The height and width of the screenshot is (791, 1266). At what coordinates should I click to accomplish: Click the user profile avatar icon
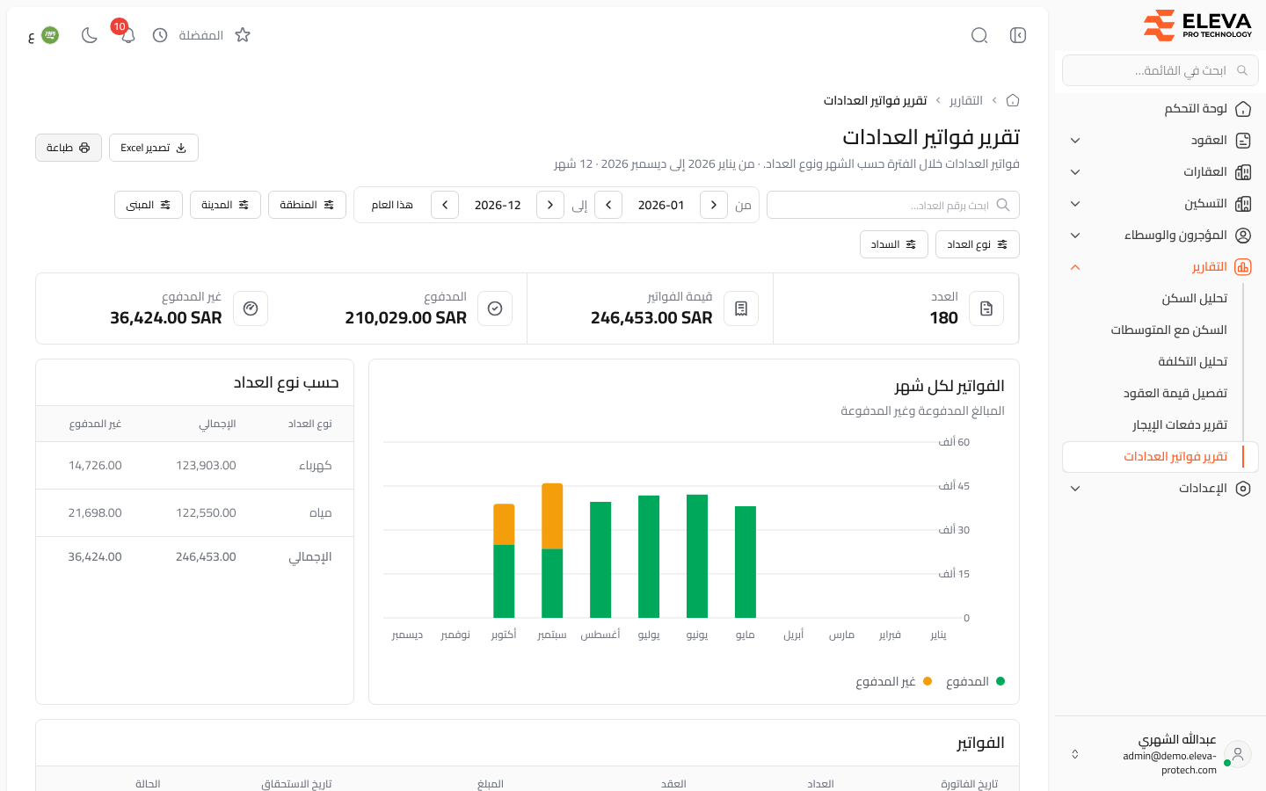1238,754
